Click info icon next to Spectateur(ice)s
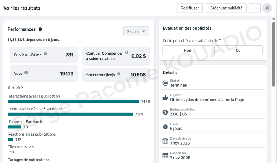Image resolution: width=277 pixels, height=163 pixels. point(119,74)
